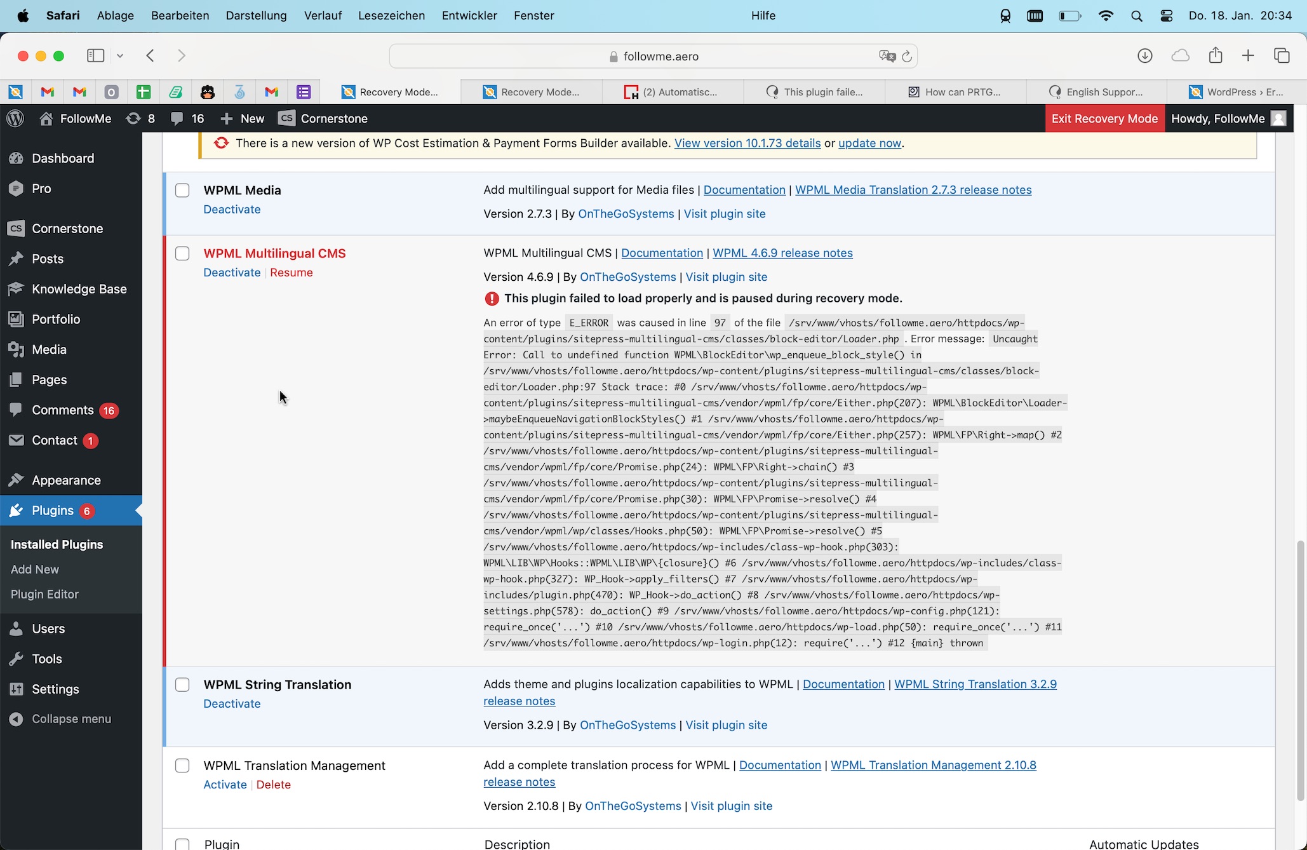
Task: Switch to the 'This plugin faile...' tab
Action: pyautogui.click(x=814, y=92)
